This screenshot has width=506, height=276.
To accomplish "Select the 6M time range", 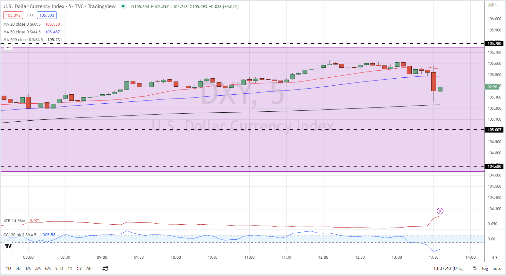I will 48,268.
